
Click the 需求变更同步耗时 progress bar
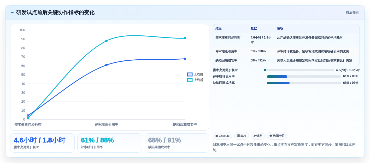[299, 70]
